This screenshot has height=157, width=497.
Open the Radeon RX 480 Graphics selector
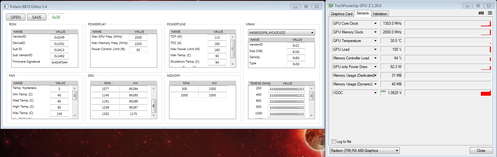[x=364, y=150]
